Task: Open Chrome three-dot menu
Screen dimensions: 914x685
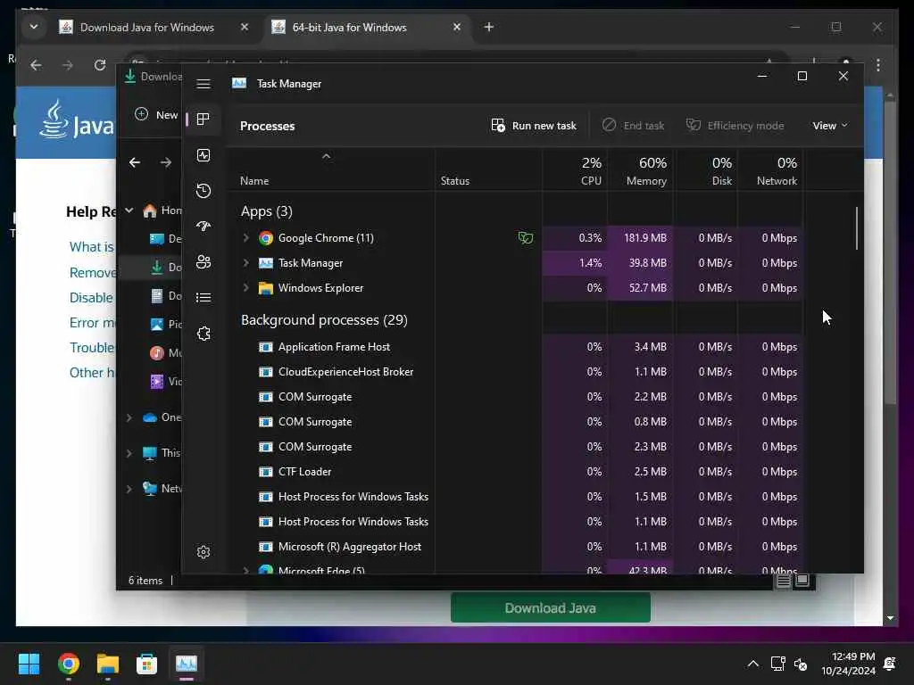Action: [x=878, y=64]
